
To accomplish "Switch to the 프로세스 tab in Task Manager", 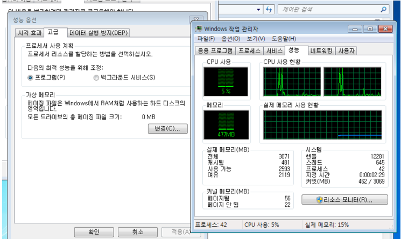I will 249,51.
